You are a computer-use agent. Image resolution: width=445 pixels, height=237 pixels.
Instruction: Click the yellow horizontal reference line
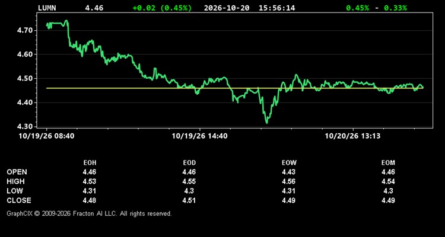[x=235, y=88]
